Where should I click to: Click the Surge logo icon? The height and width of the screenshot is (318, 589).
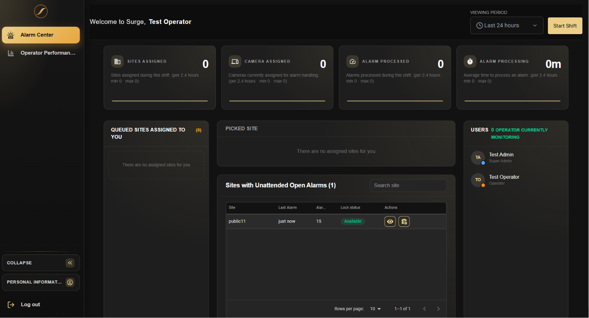pyautogui.click(x=41, y=11)
